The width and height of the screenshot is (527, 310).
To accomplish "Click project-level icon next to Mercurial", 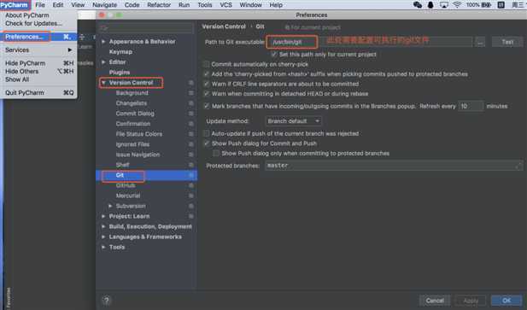I will tap(191, 196).
